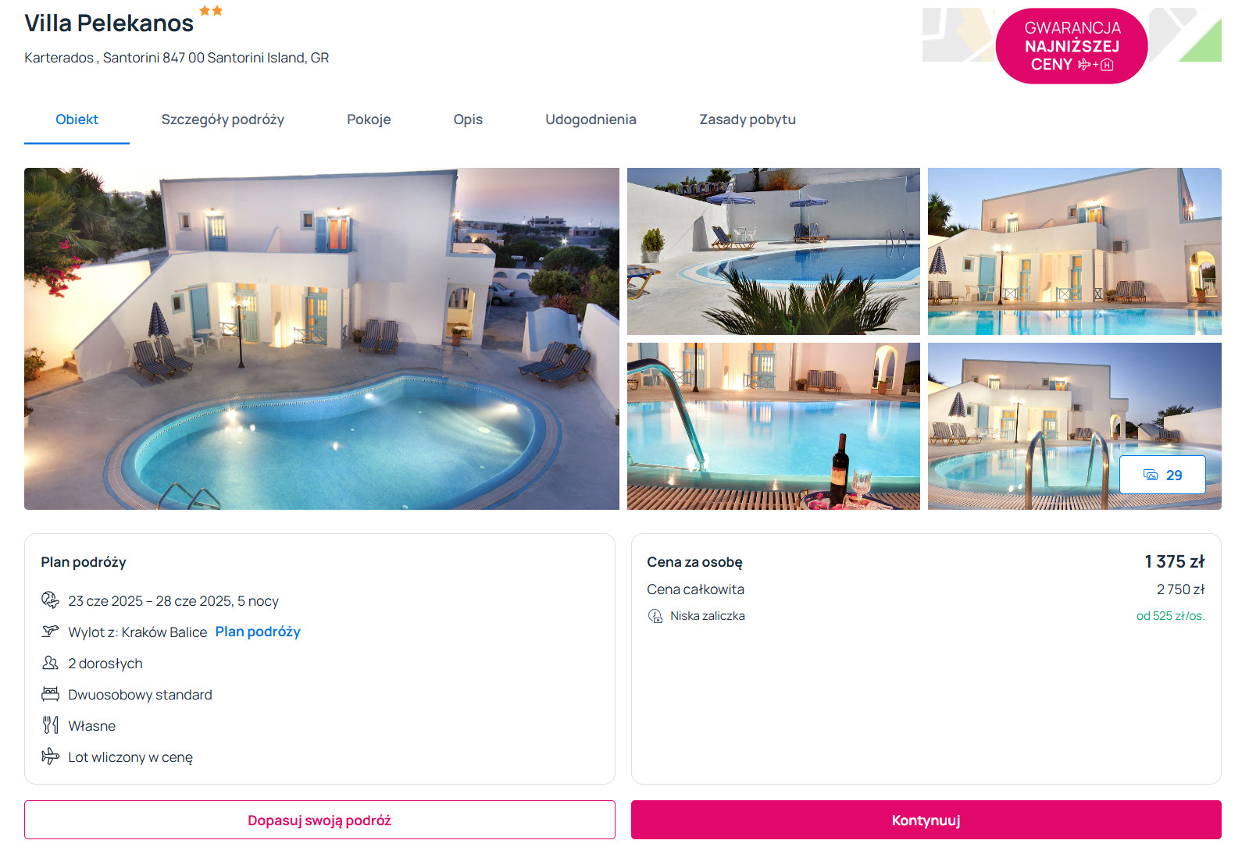This screenshot has width=1249, height=858.
Task: Click the Gwarancja najniższej ceny badge
Action: (x=1072, y=46)
